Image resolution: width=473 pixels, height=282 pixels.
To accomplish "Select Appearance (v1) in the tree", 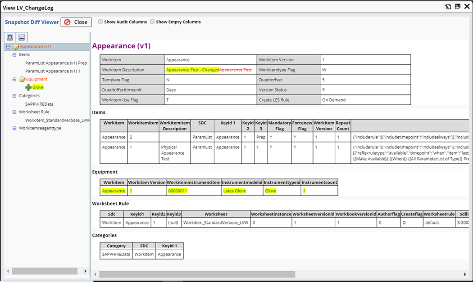I will [35, 46].
